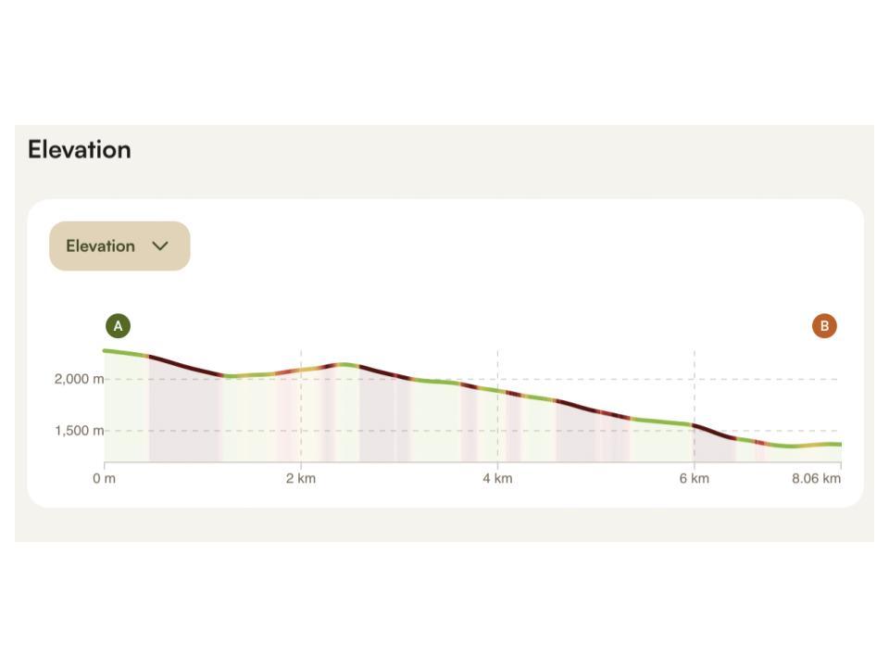Click the 8.06 km end distance label
The width and height of the screenshot is (889, 667).
816,479
